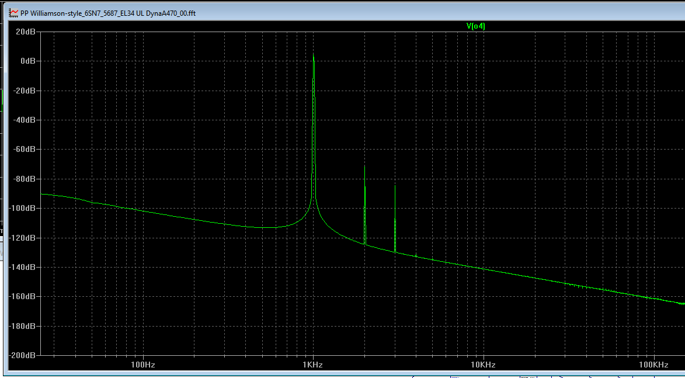Click the -20dB vertical axis label
This screenshot has width=685, height=378.
tap(25, 91)
